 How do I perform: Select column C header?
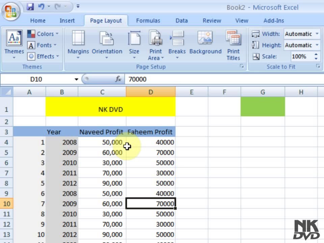click(102, 92)
